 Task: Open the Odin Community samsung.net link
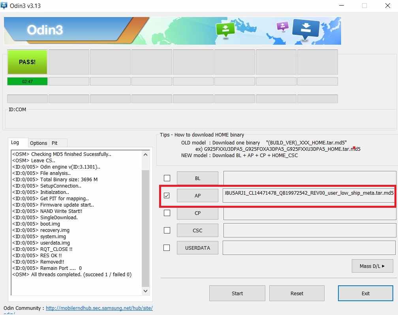[99, 308]
